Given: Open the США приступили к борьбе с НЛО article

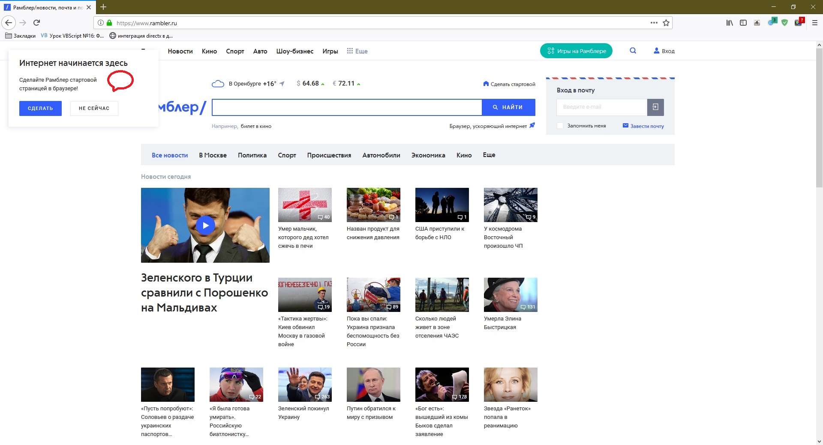Looking at the screenshot, I should click(x=440, y=233).
